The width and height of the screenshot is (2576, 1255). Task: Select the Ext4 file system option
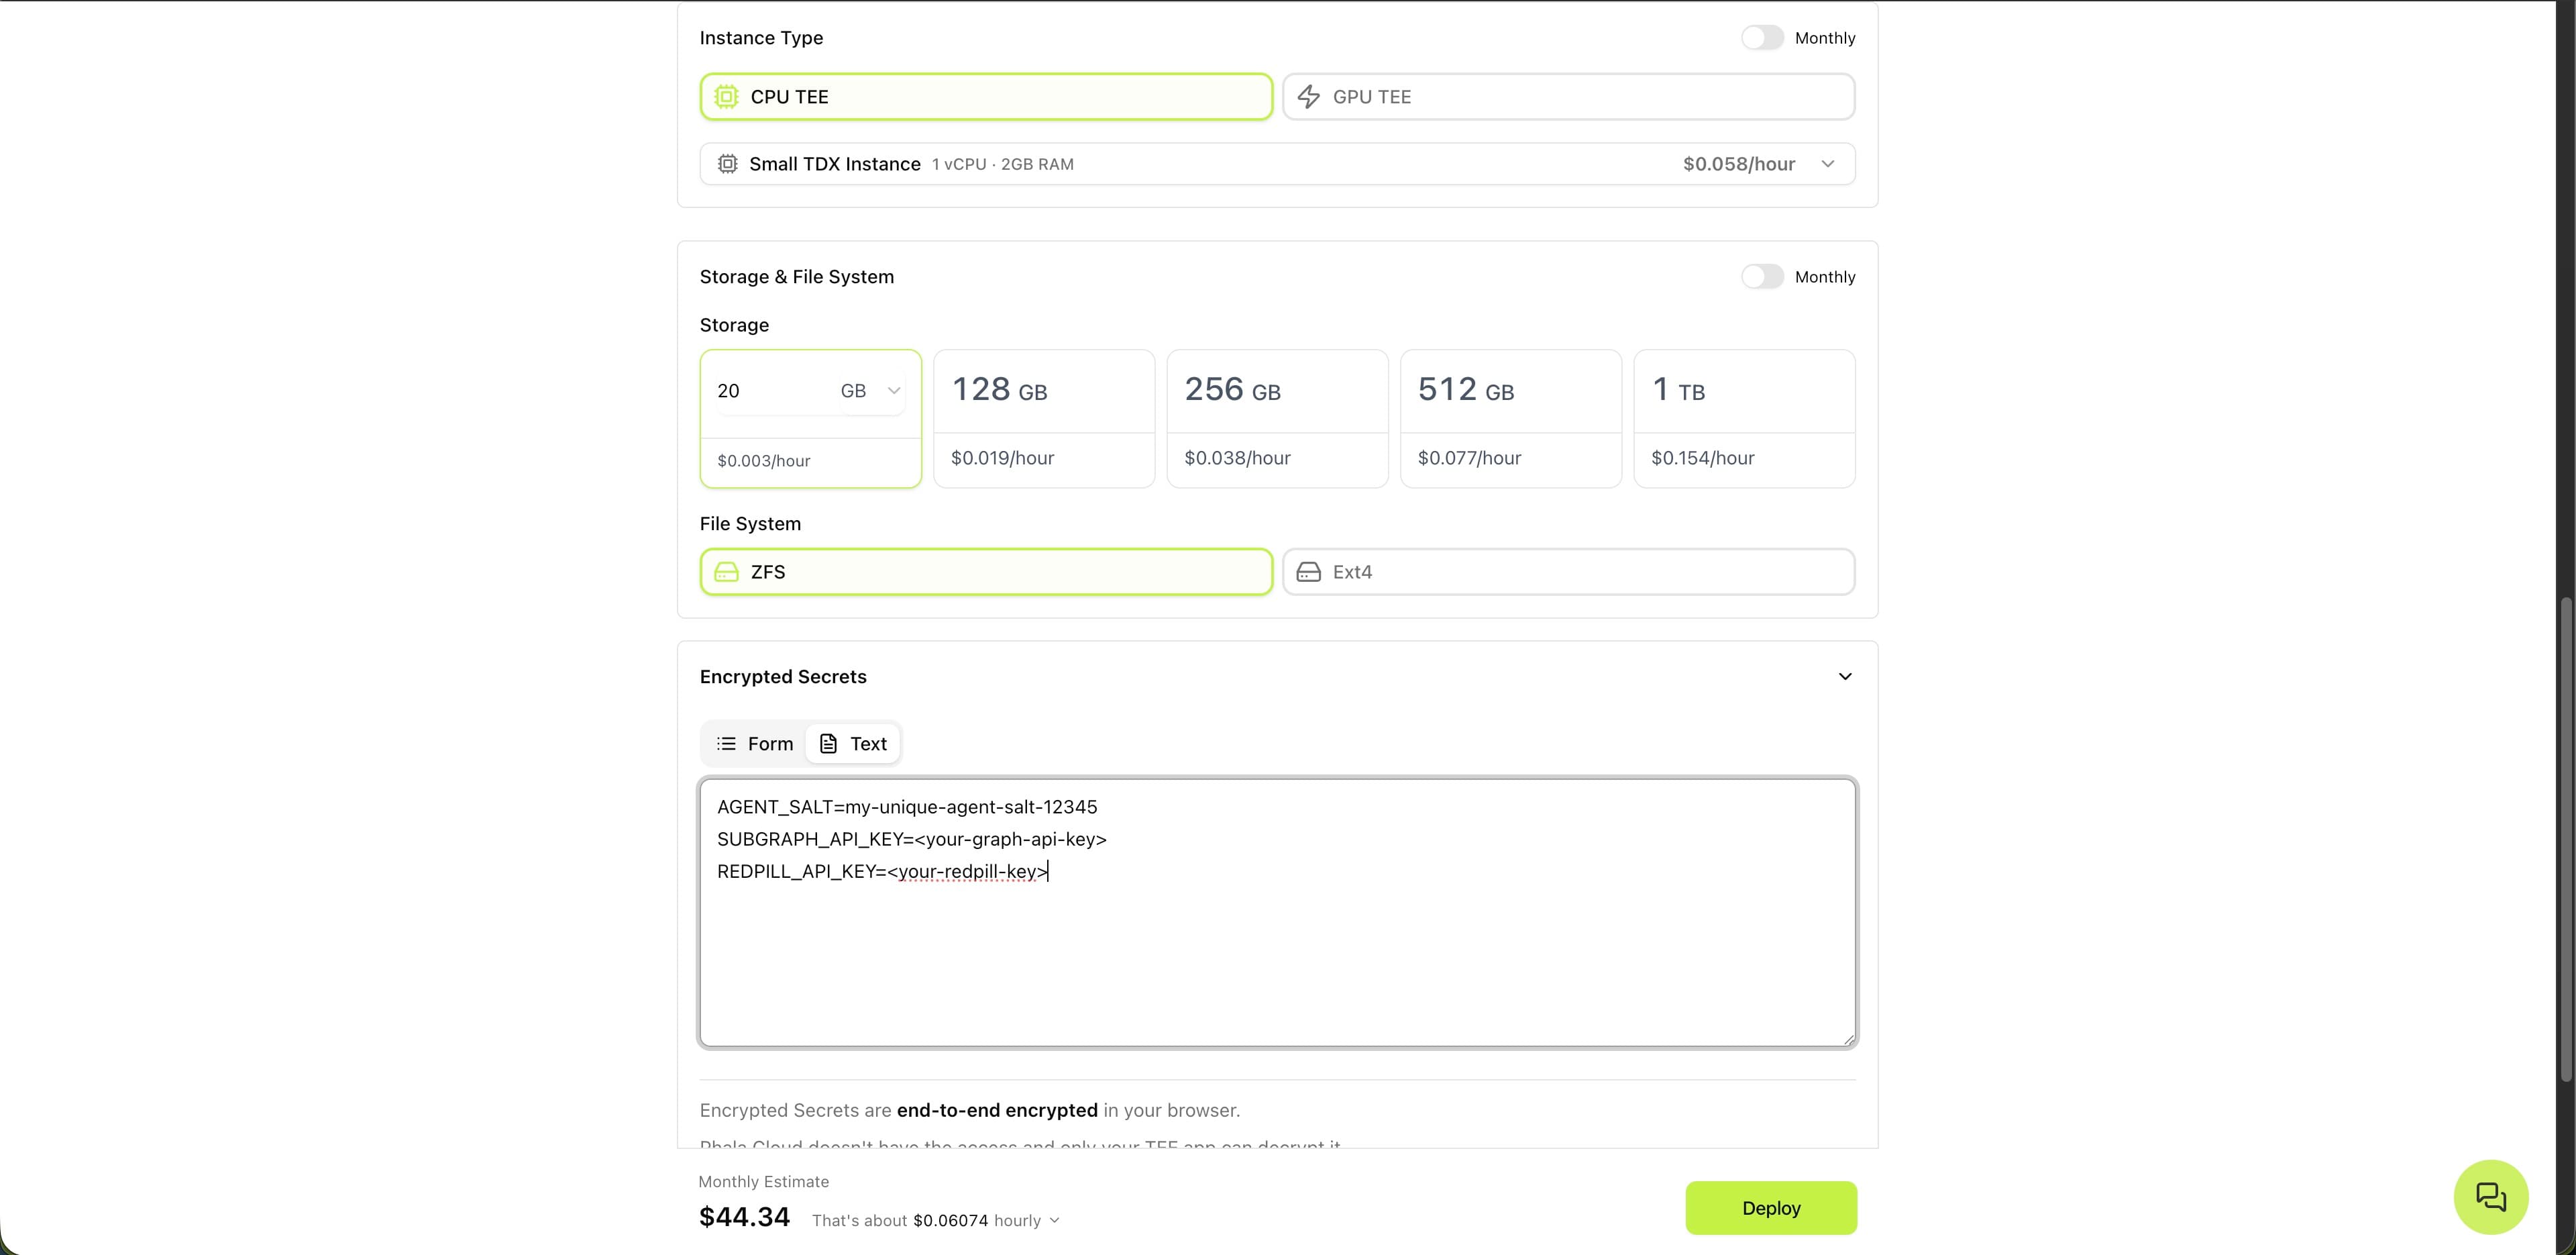coord(1568,572)
